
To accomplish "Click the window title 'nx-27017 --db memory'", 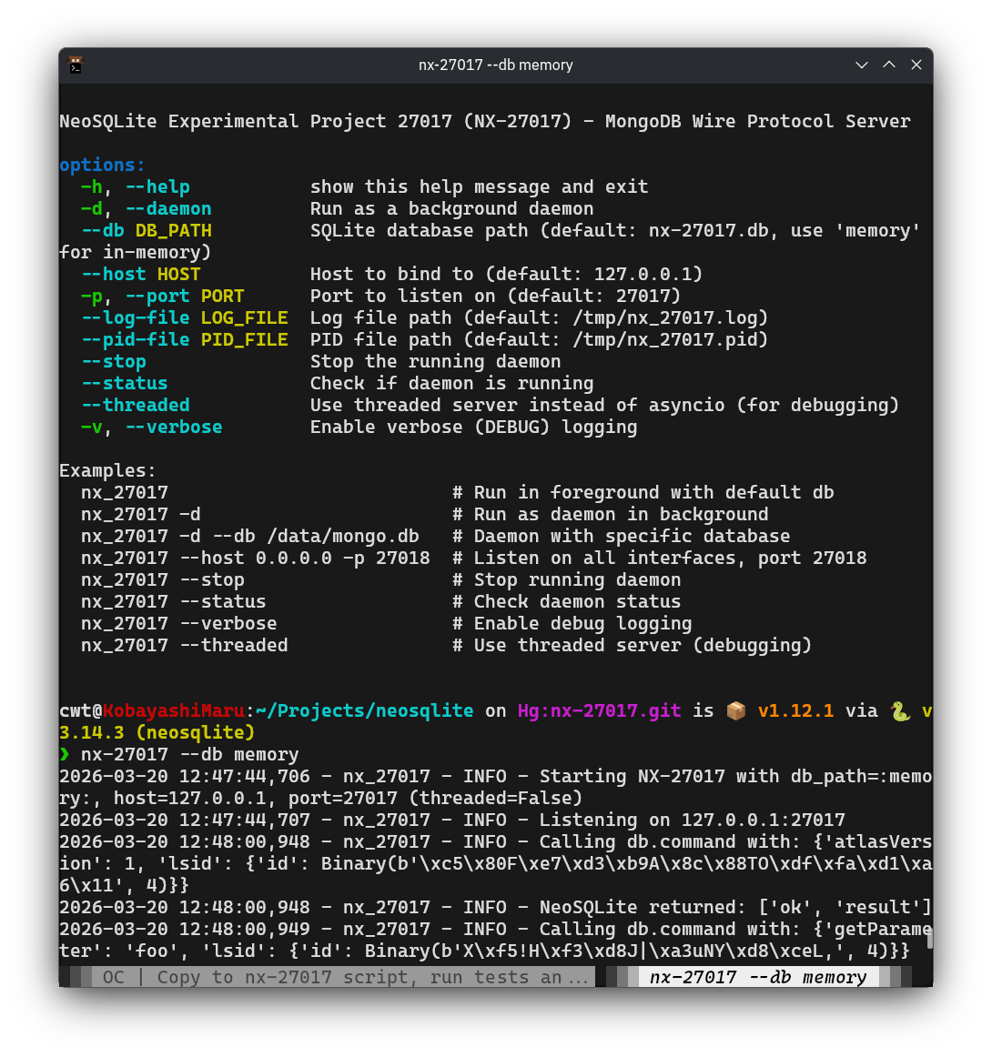I will click(495, 65).
